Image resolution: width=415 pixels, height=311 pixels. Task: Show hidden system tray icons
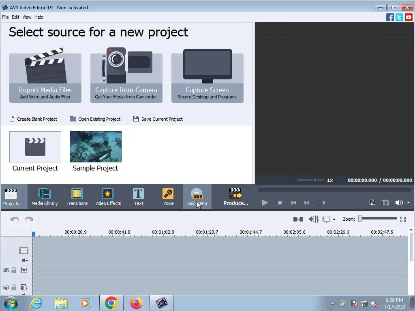[x=332, y=303]
